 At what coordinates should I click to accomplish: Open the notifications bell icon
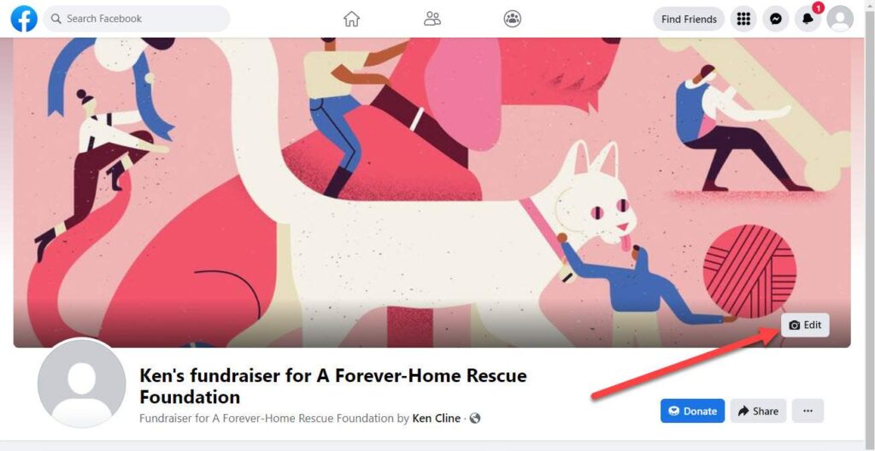[x=808, y=19]
